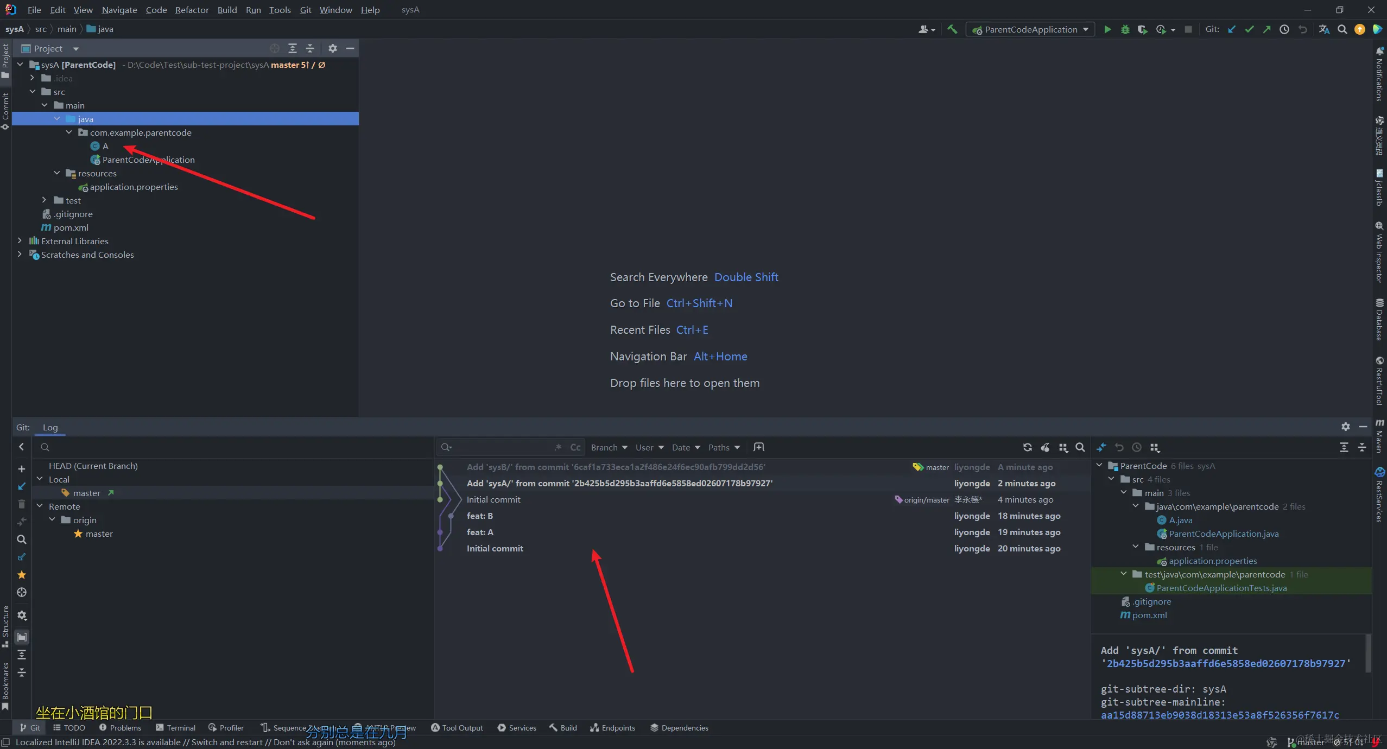Open the Git menu in menu bar
The width and height of the screenshot is (1387, 749).
[306, 10]
